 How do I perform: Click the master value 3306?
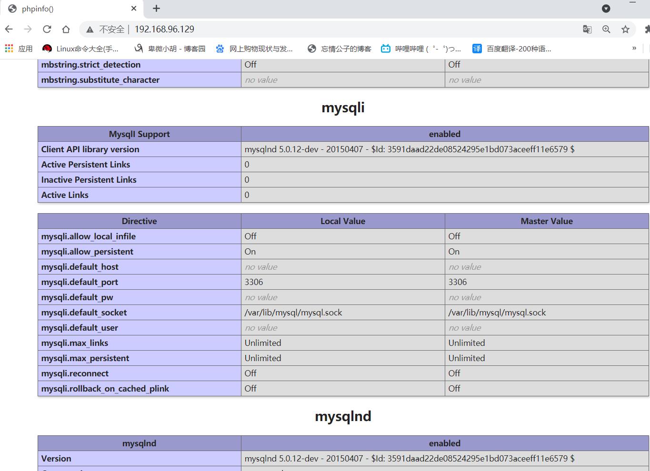(x=458, y=282)
